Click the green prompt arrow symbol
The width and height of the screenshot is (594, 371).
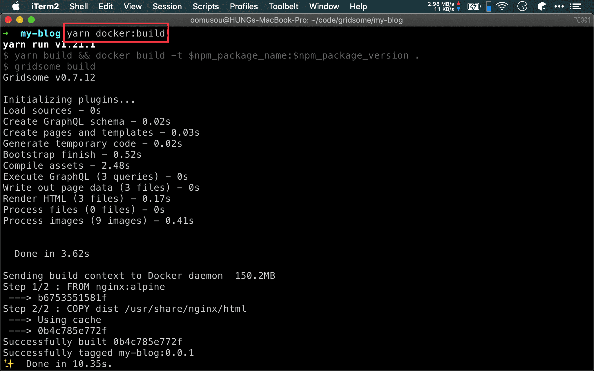[x=6, y=34]
